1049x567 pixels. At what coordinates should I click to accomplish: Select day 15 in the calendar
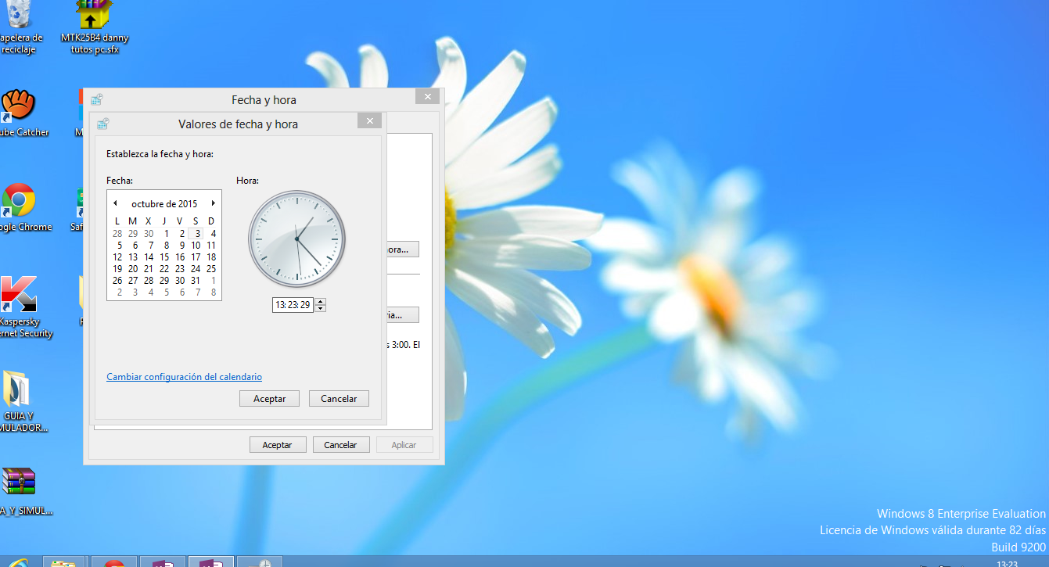click(164, 257)
